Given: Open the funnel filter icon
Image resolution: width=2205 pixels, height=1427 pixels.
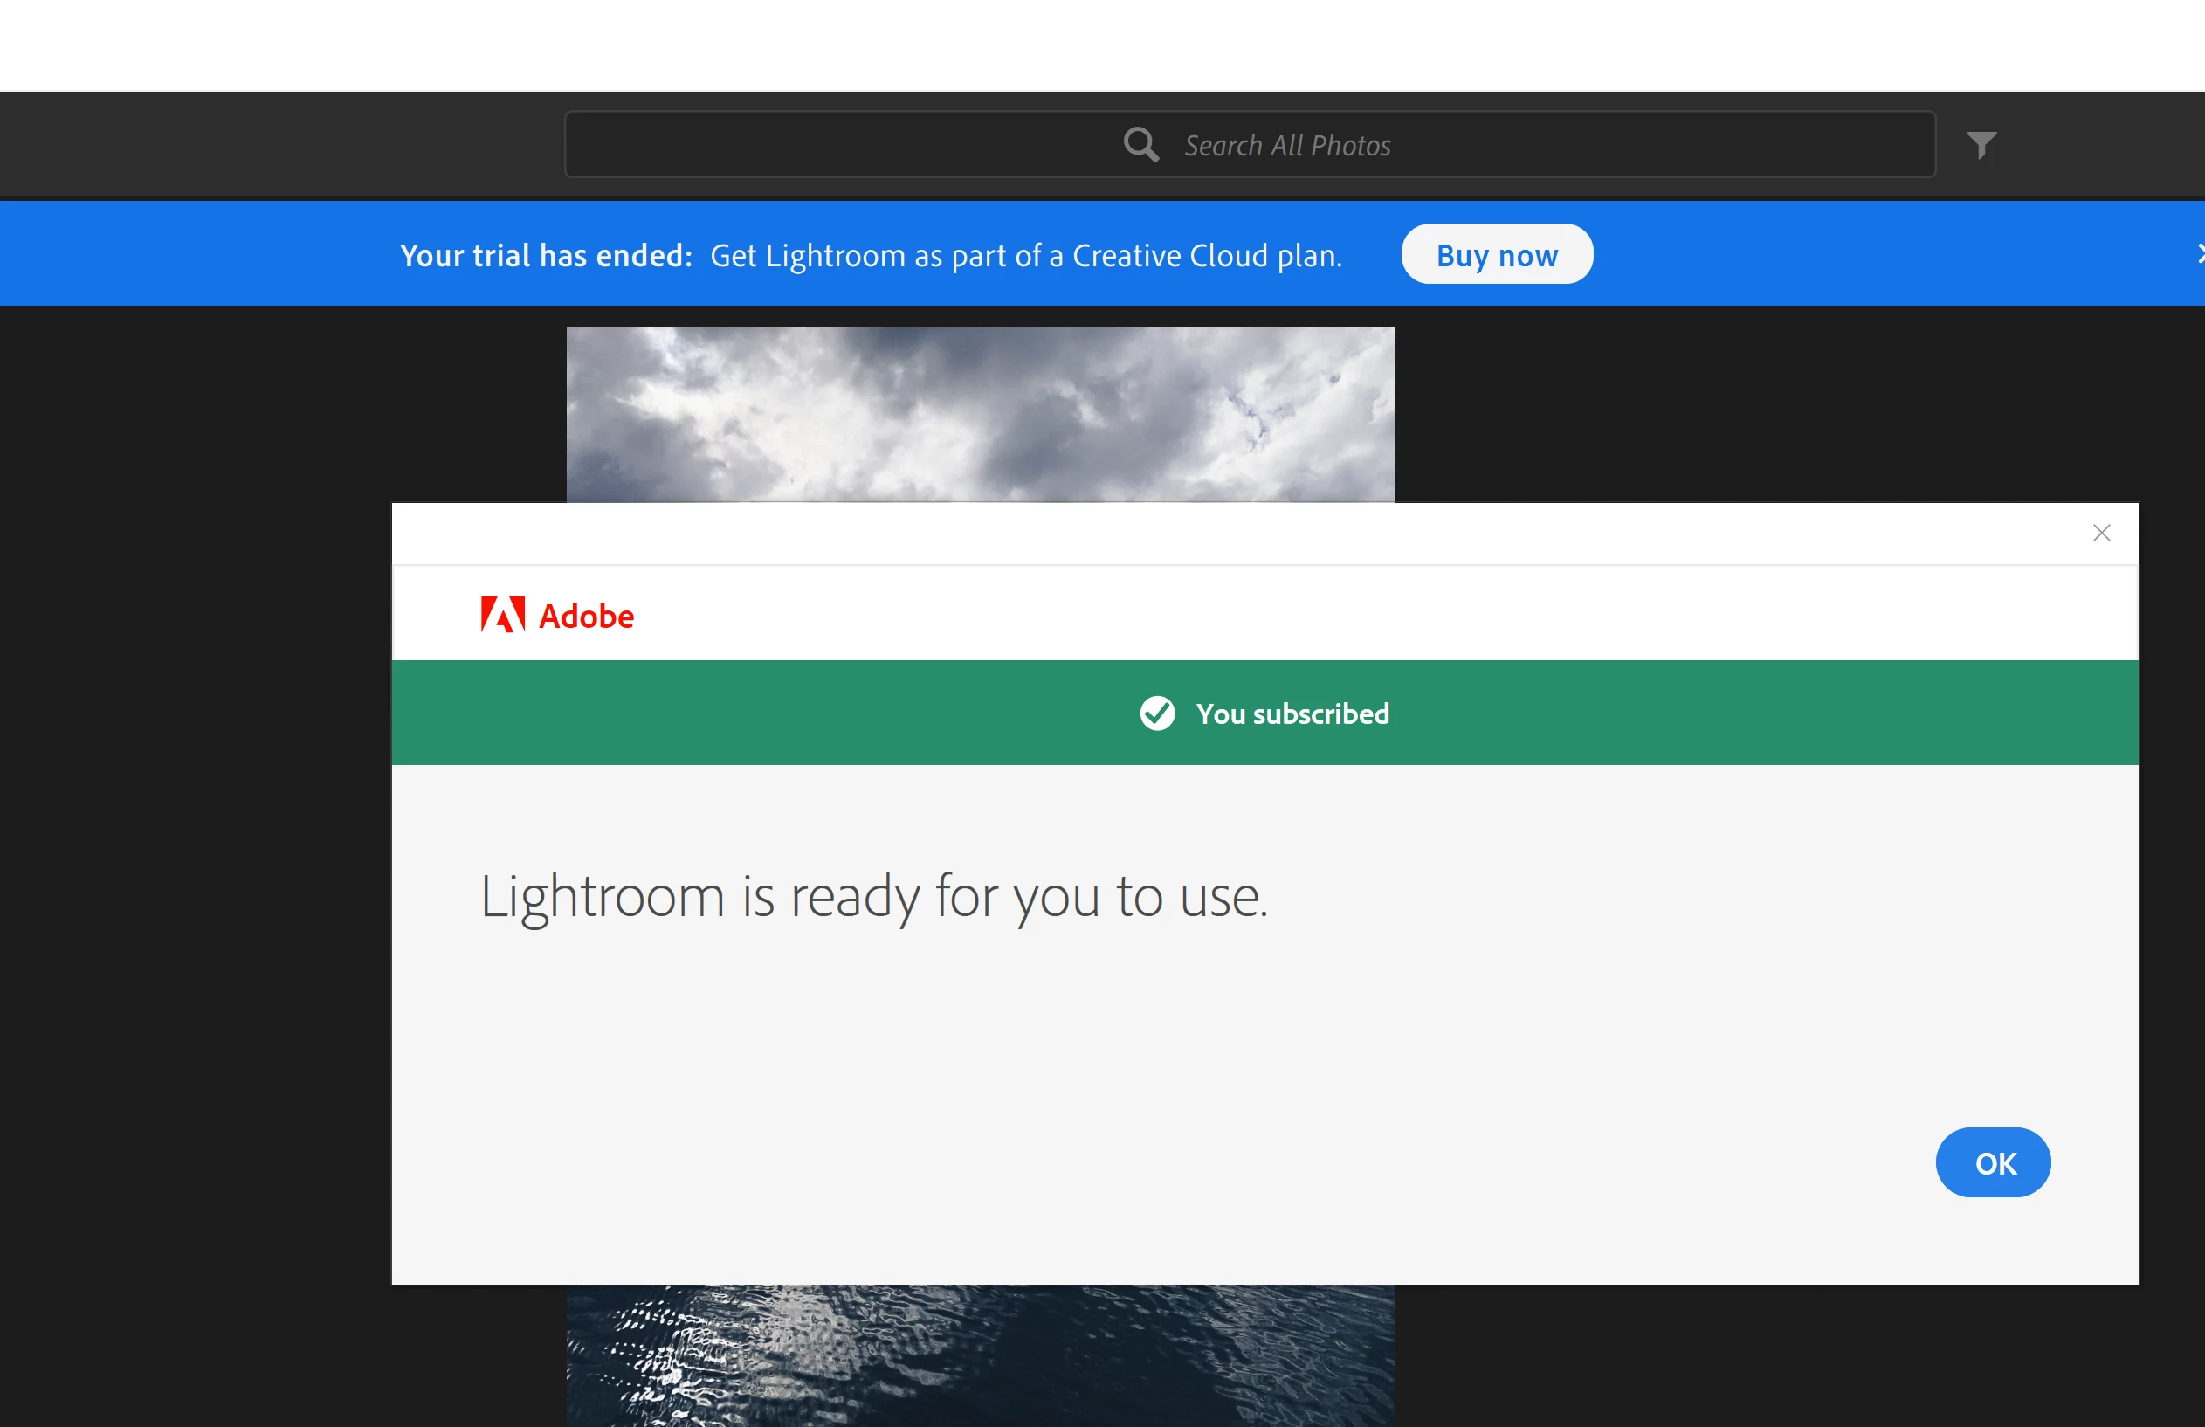Looking at the screenshot, I should pos(1981,145).
